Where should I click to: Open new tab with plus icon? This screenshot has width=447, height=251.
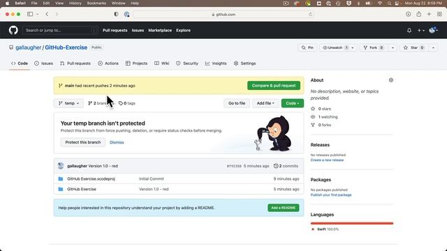click(x=429, y=14)
